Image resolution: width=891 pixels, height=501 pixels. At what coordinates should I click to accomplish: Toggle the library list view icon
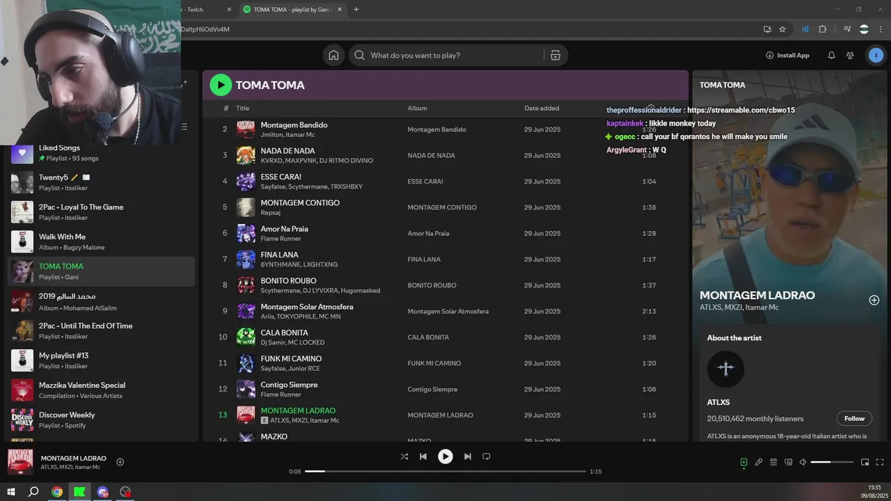[x=184, y=127]
